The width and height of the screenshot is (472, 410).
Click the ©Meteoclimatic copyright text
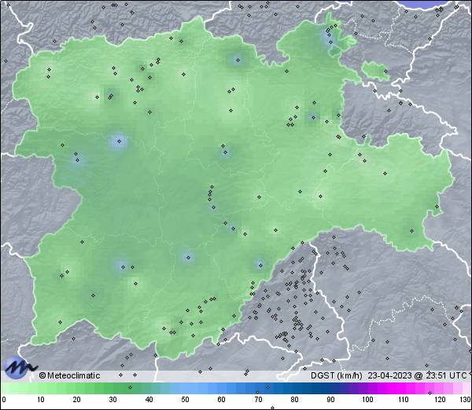coord(69,375)
